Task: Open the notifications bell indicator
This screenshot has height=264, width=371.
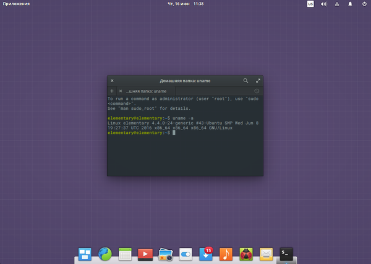Action: [349, 4]
